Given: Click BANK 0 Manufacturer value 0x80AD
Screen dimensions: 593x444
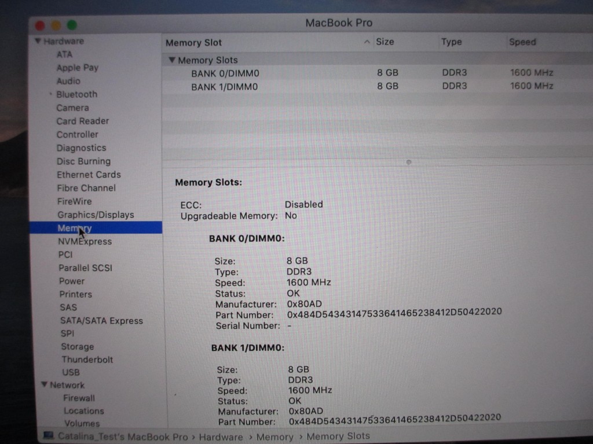Looking at the screenshot, I should pyautogui.click(x=305, y=304).
